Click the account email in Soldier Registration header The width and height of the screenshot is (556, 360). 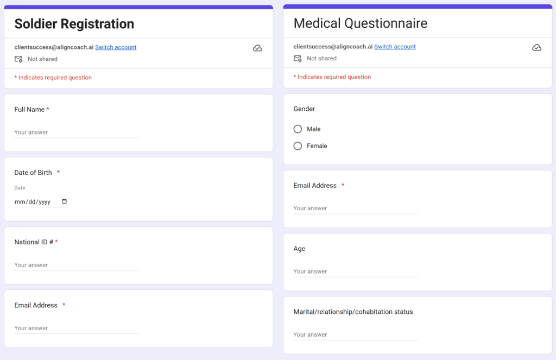click(x=54, y=47)
